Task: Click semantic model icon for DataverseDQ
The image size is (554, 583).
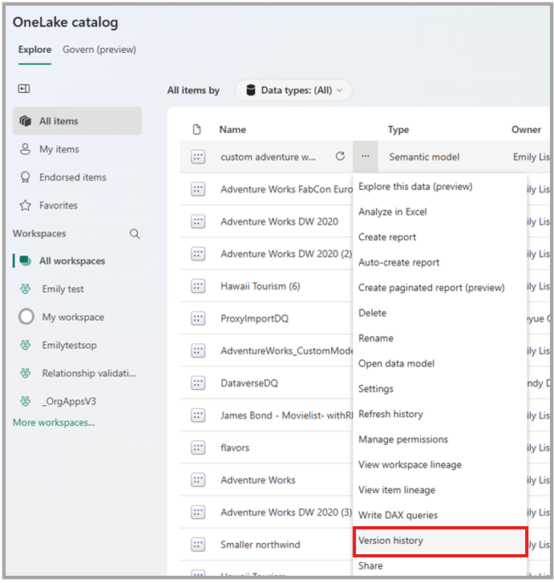Action: 198,383
